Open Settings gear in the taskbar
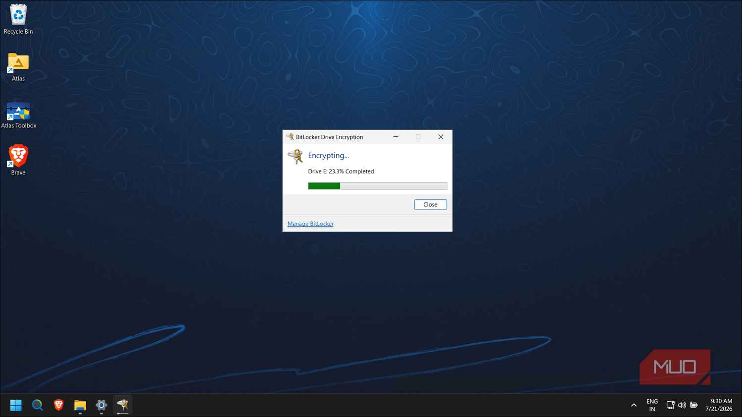The height and width of the screenshot is (417, 742). pos(101,405)
